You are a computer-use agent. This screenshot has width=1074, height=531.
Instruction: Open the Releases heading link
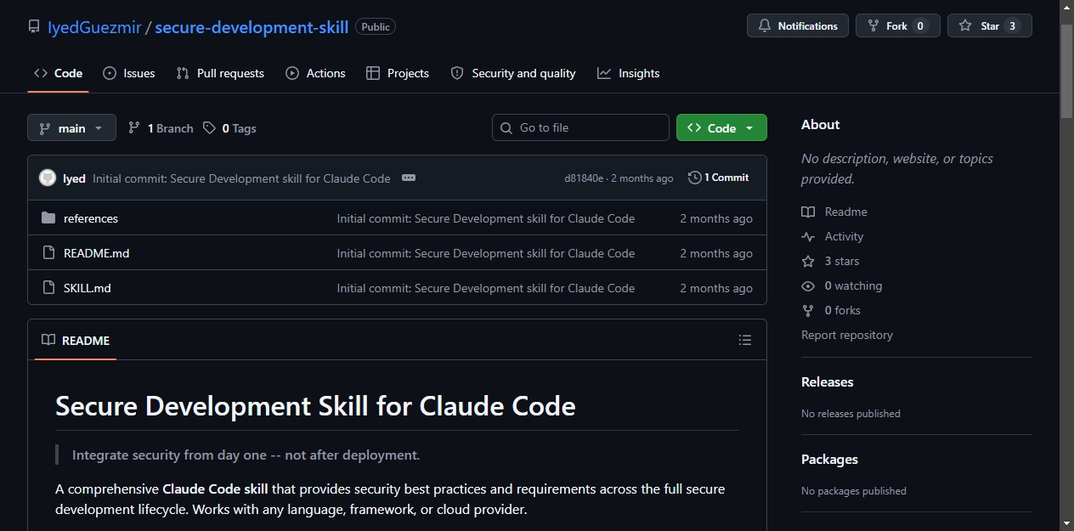(828, 381)
